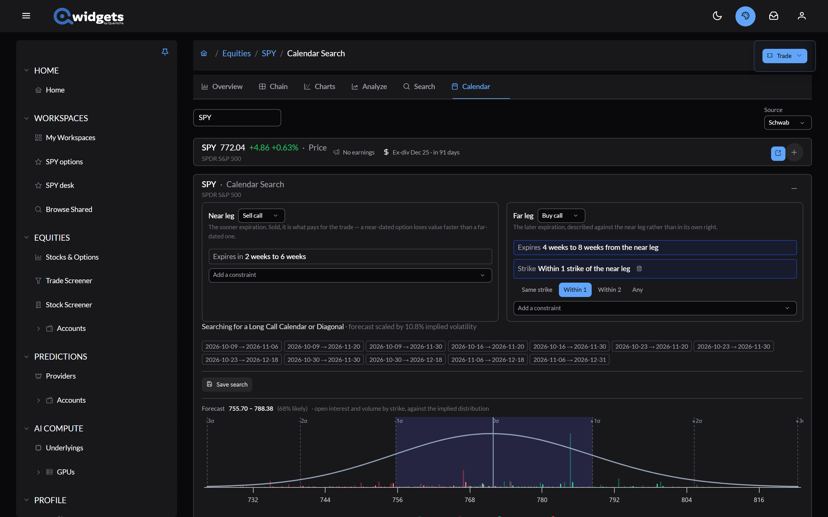
Task: Go to Equities breadcrumb link
Action: coord(236,54)
